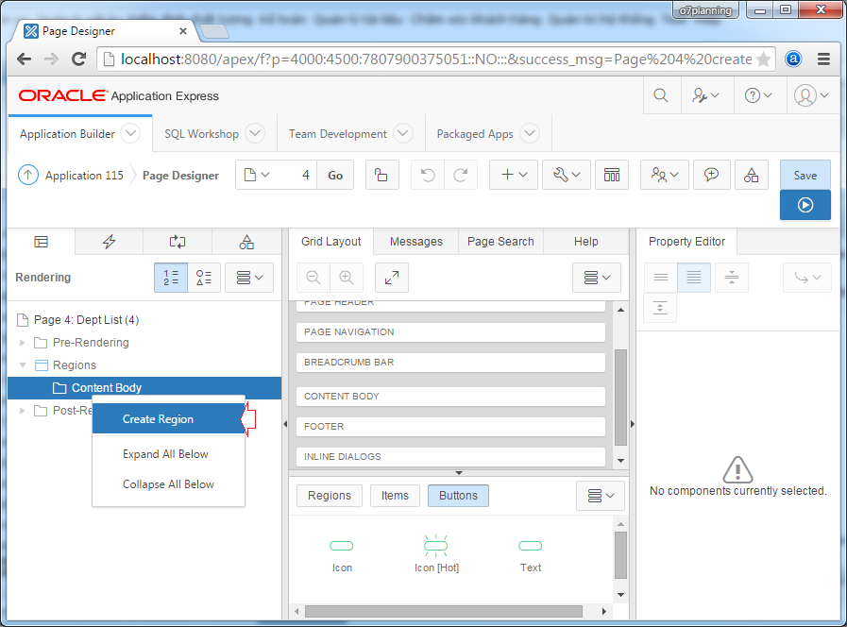The height and width of the screenshot is (627, 847).
Task: Click the CONTENT BODY layout slot
Action: pos(450,397)
